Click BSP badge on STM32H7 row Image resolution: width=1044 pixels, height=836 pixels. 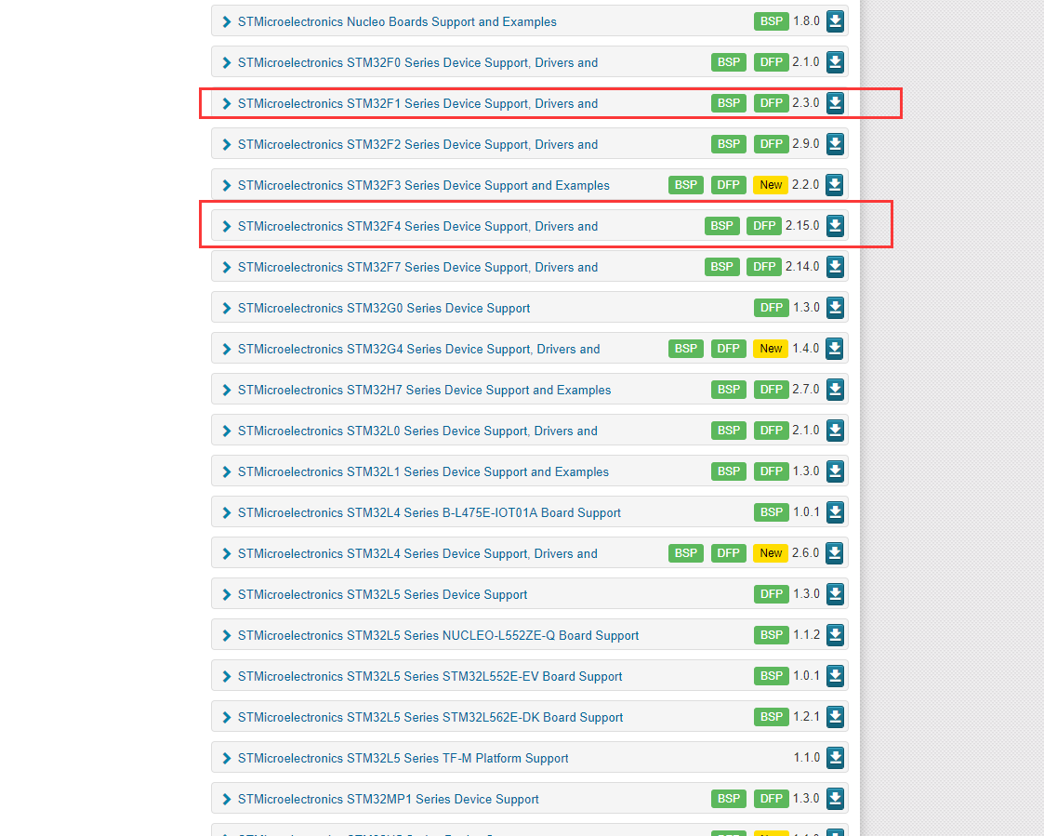point(729,390)
